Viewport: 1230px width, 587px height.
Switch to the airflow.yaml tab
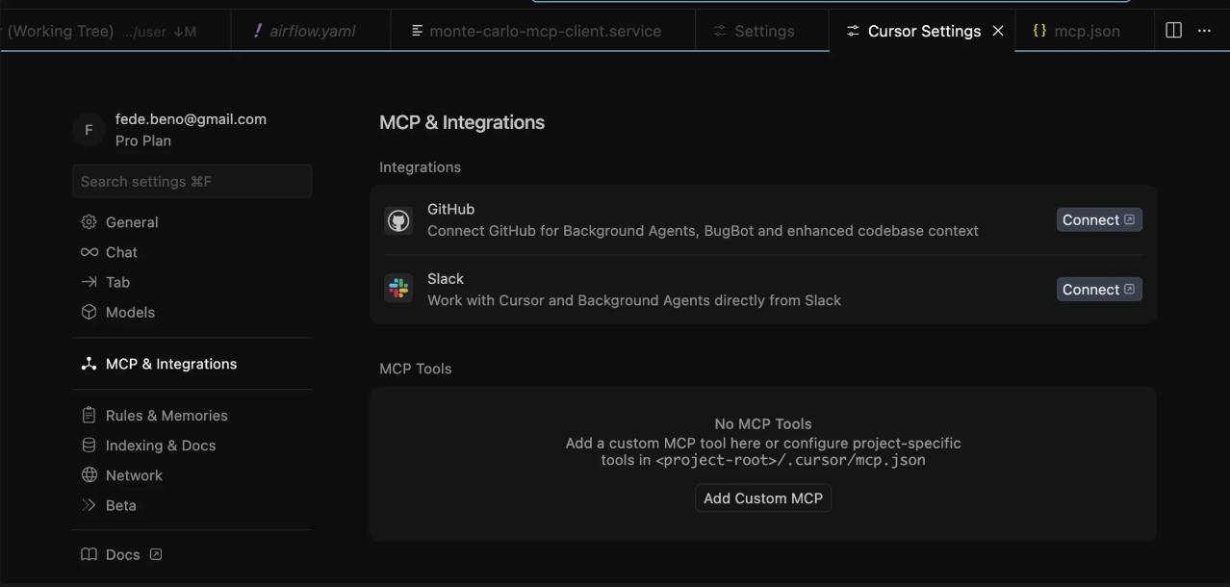click(311, 31)
